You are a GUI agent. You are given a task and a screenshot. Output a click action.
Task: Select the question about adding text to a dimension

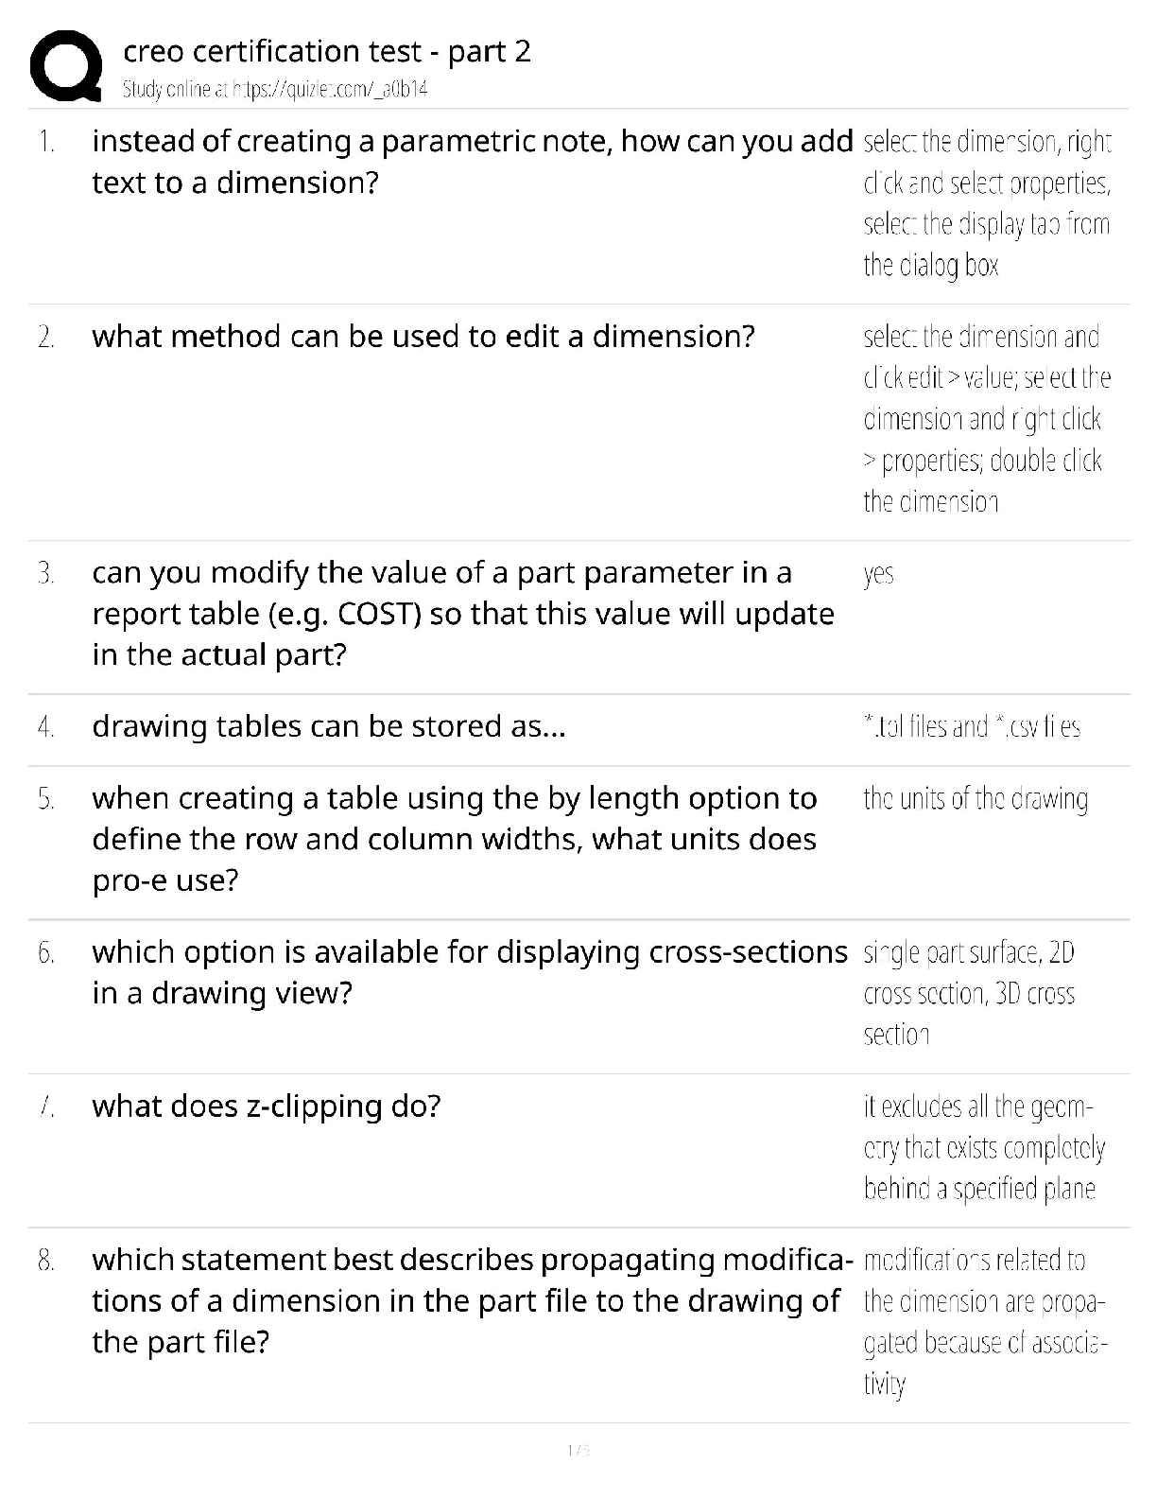472,162
